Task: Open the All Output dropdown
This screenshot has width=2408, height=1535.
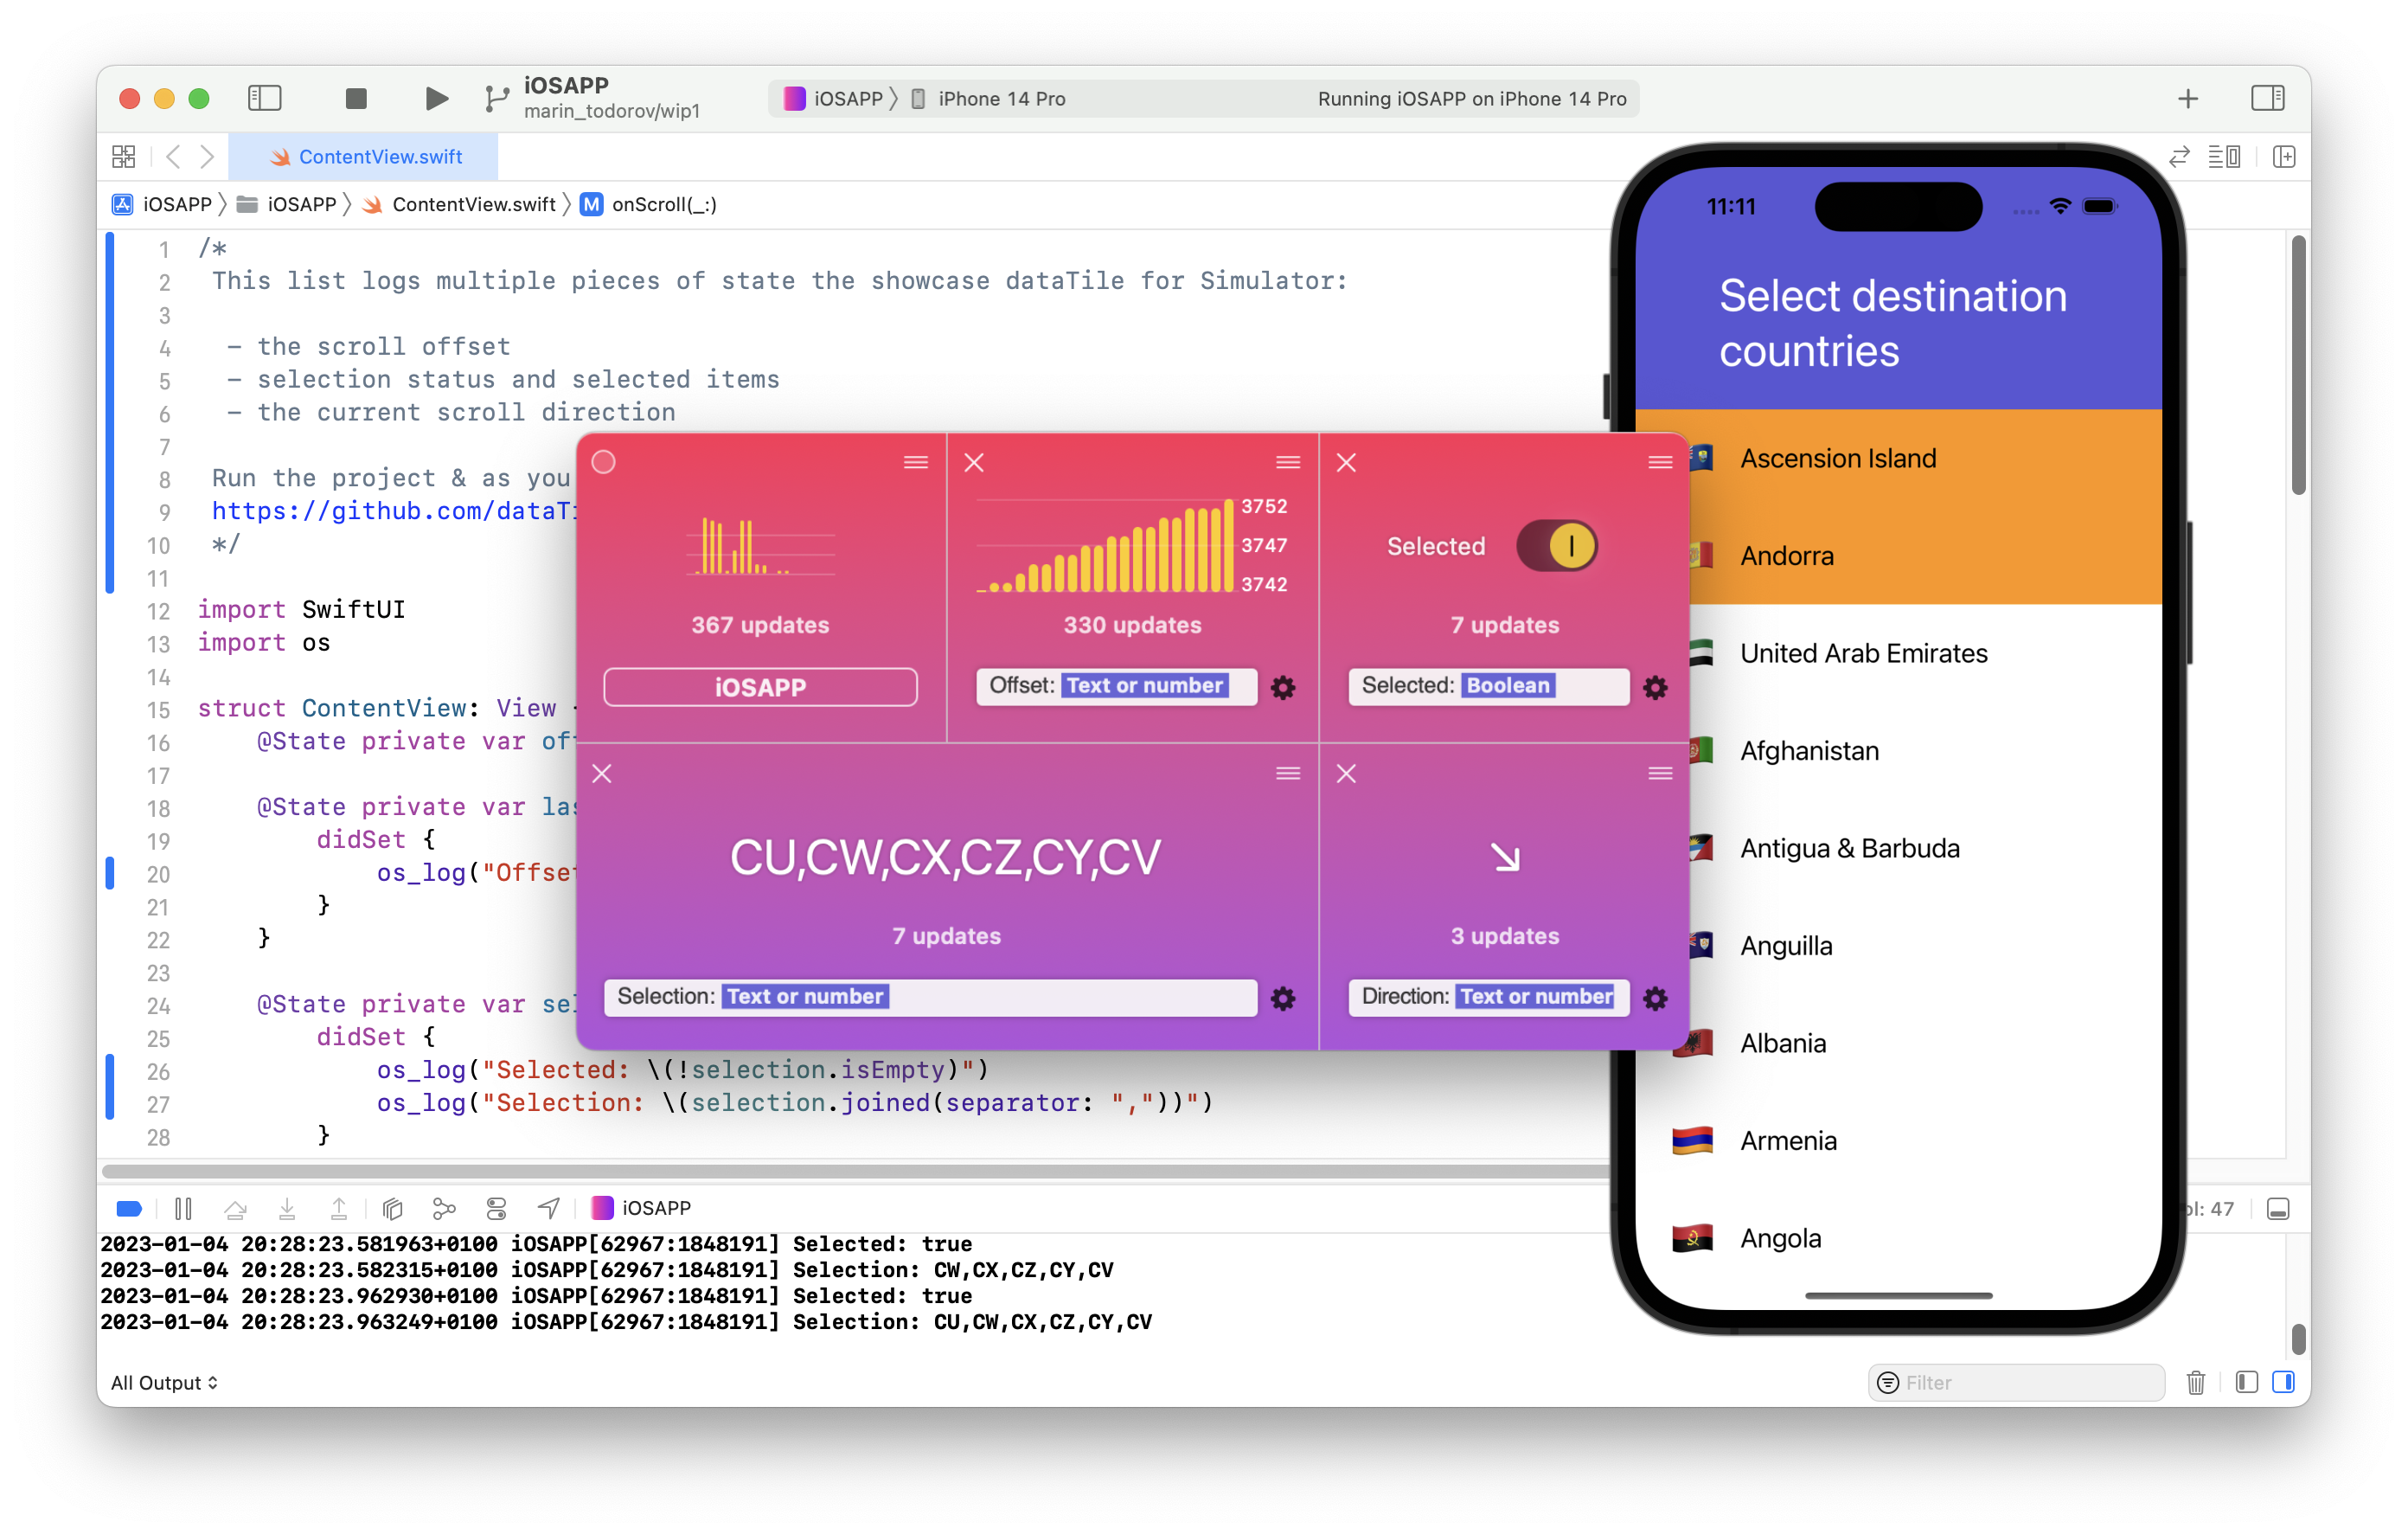Action: point(164,1382)
